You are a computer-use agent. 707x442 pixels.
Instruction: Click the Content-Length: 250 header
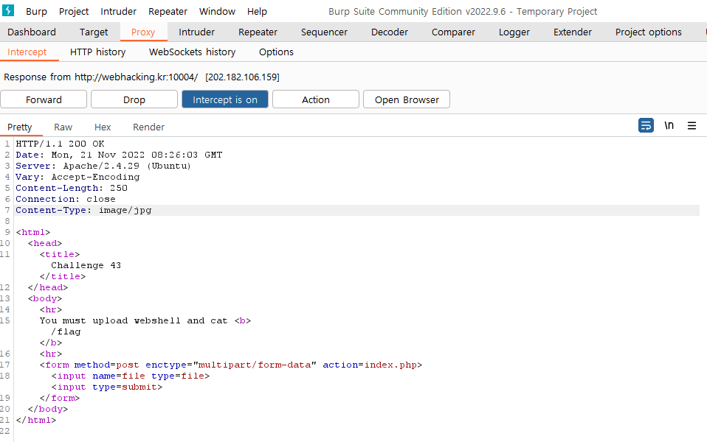72,188
